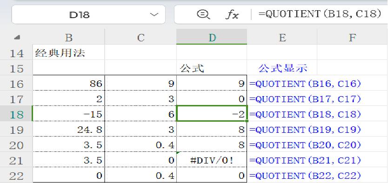The image size is (388, 183).
Task: Click cell D16 showing result 9
Action: pos(212,83)
